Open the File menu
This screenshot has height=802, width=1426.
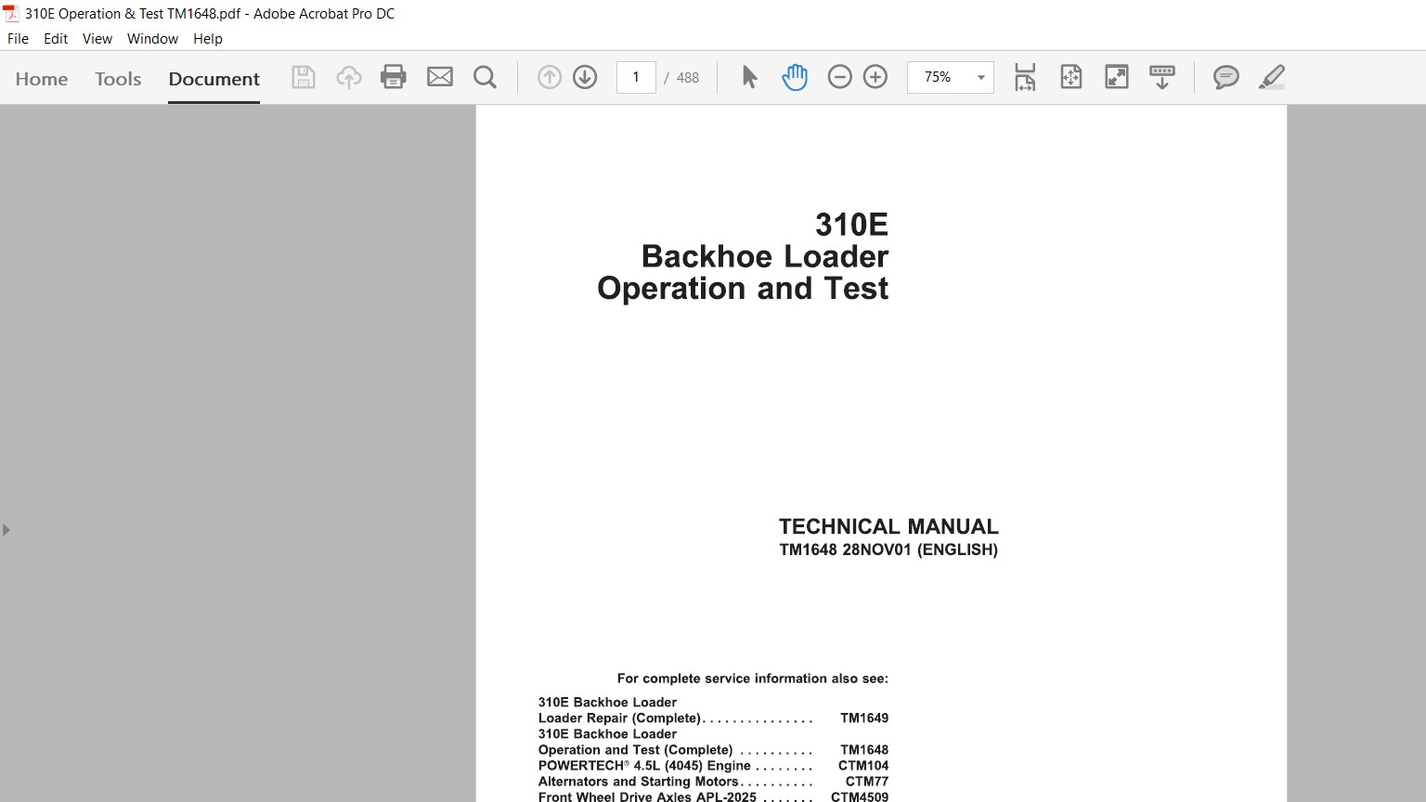click(x=18, y=39)
